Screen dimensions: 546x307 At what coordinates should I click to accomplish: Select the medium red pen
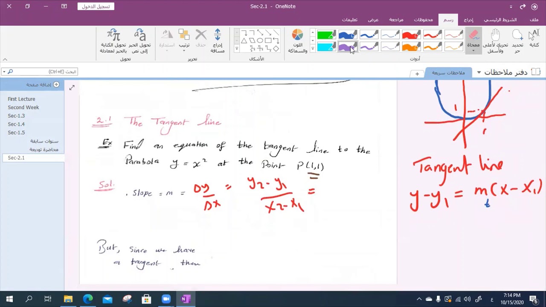click(x=433, y=35)
